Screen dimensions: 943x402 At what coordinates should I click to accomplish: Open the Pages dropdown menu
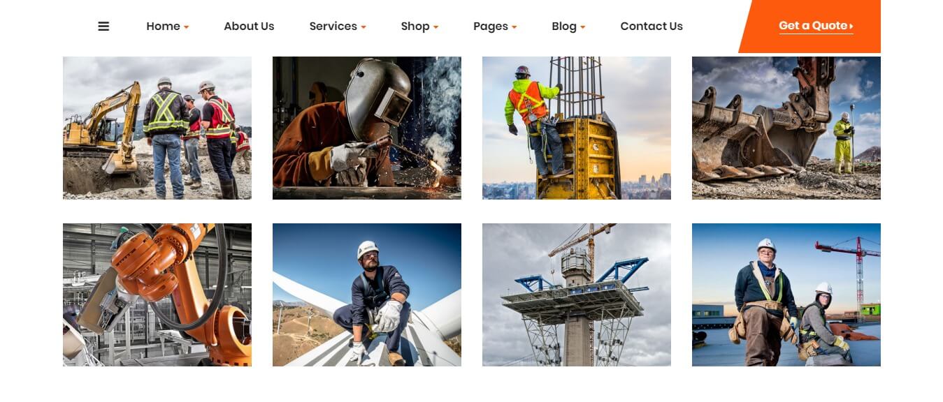pos(495,27)
